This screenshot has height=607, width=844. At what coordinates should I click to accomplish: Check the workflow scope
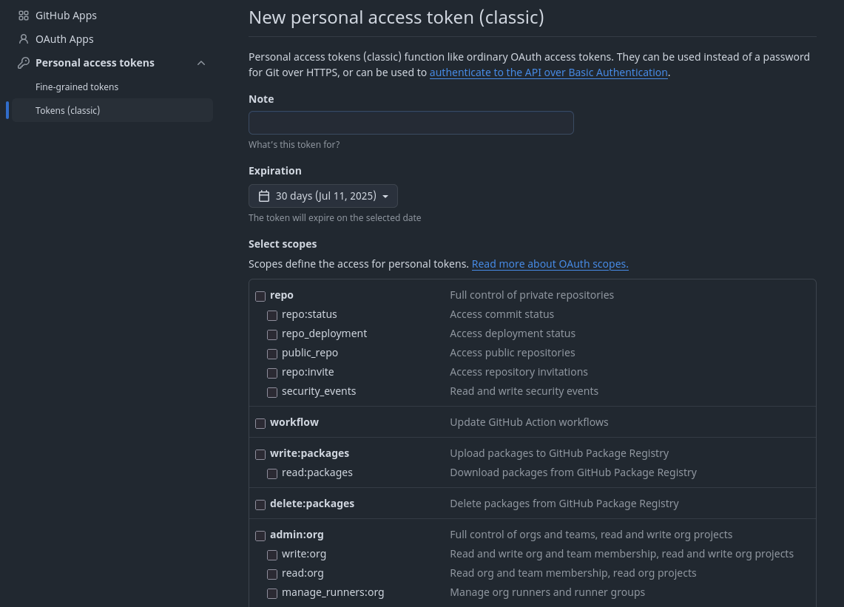coord(260,423)
